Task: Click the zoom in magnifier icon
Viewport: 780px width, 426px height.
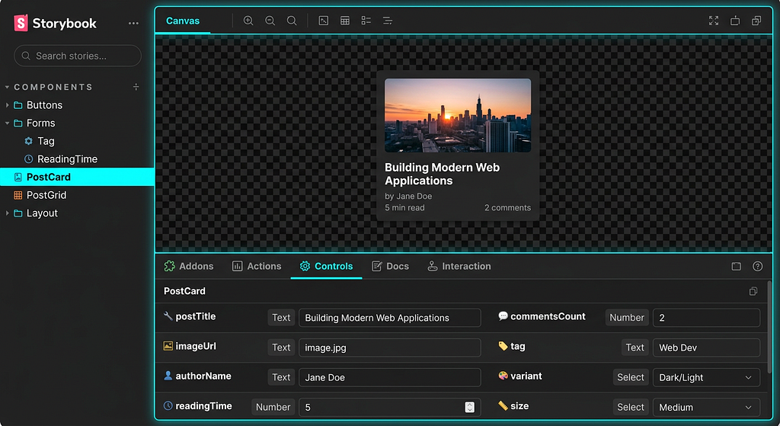Action: pyautogui.click(x=248, y=21)
